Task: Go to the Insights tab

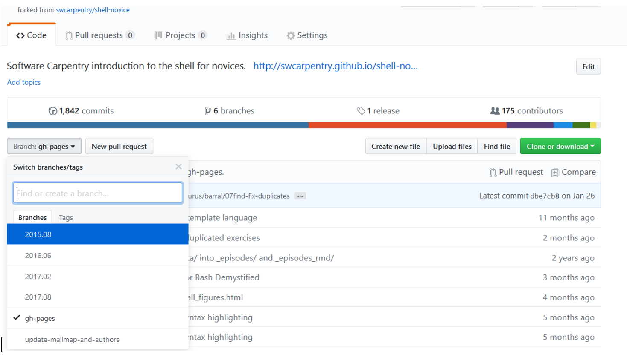Action: click(x=247, y=35)
